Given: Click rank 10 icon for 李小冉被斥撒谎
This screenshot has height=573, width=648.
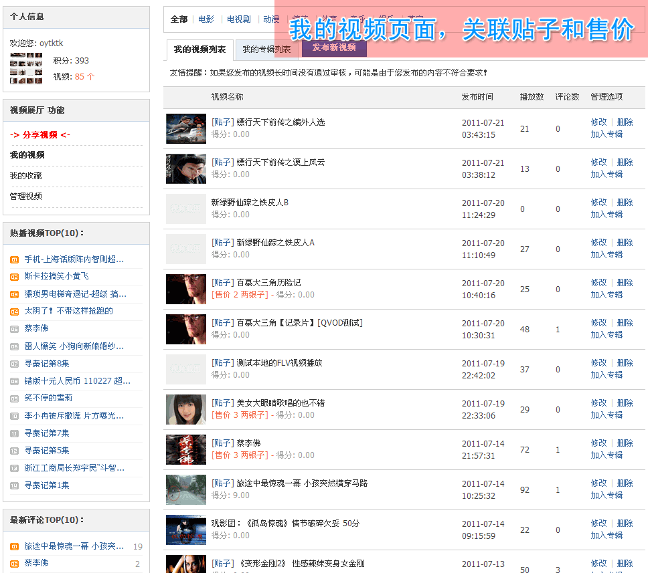Looking at the screenshot, I should coord(15,416).
